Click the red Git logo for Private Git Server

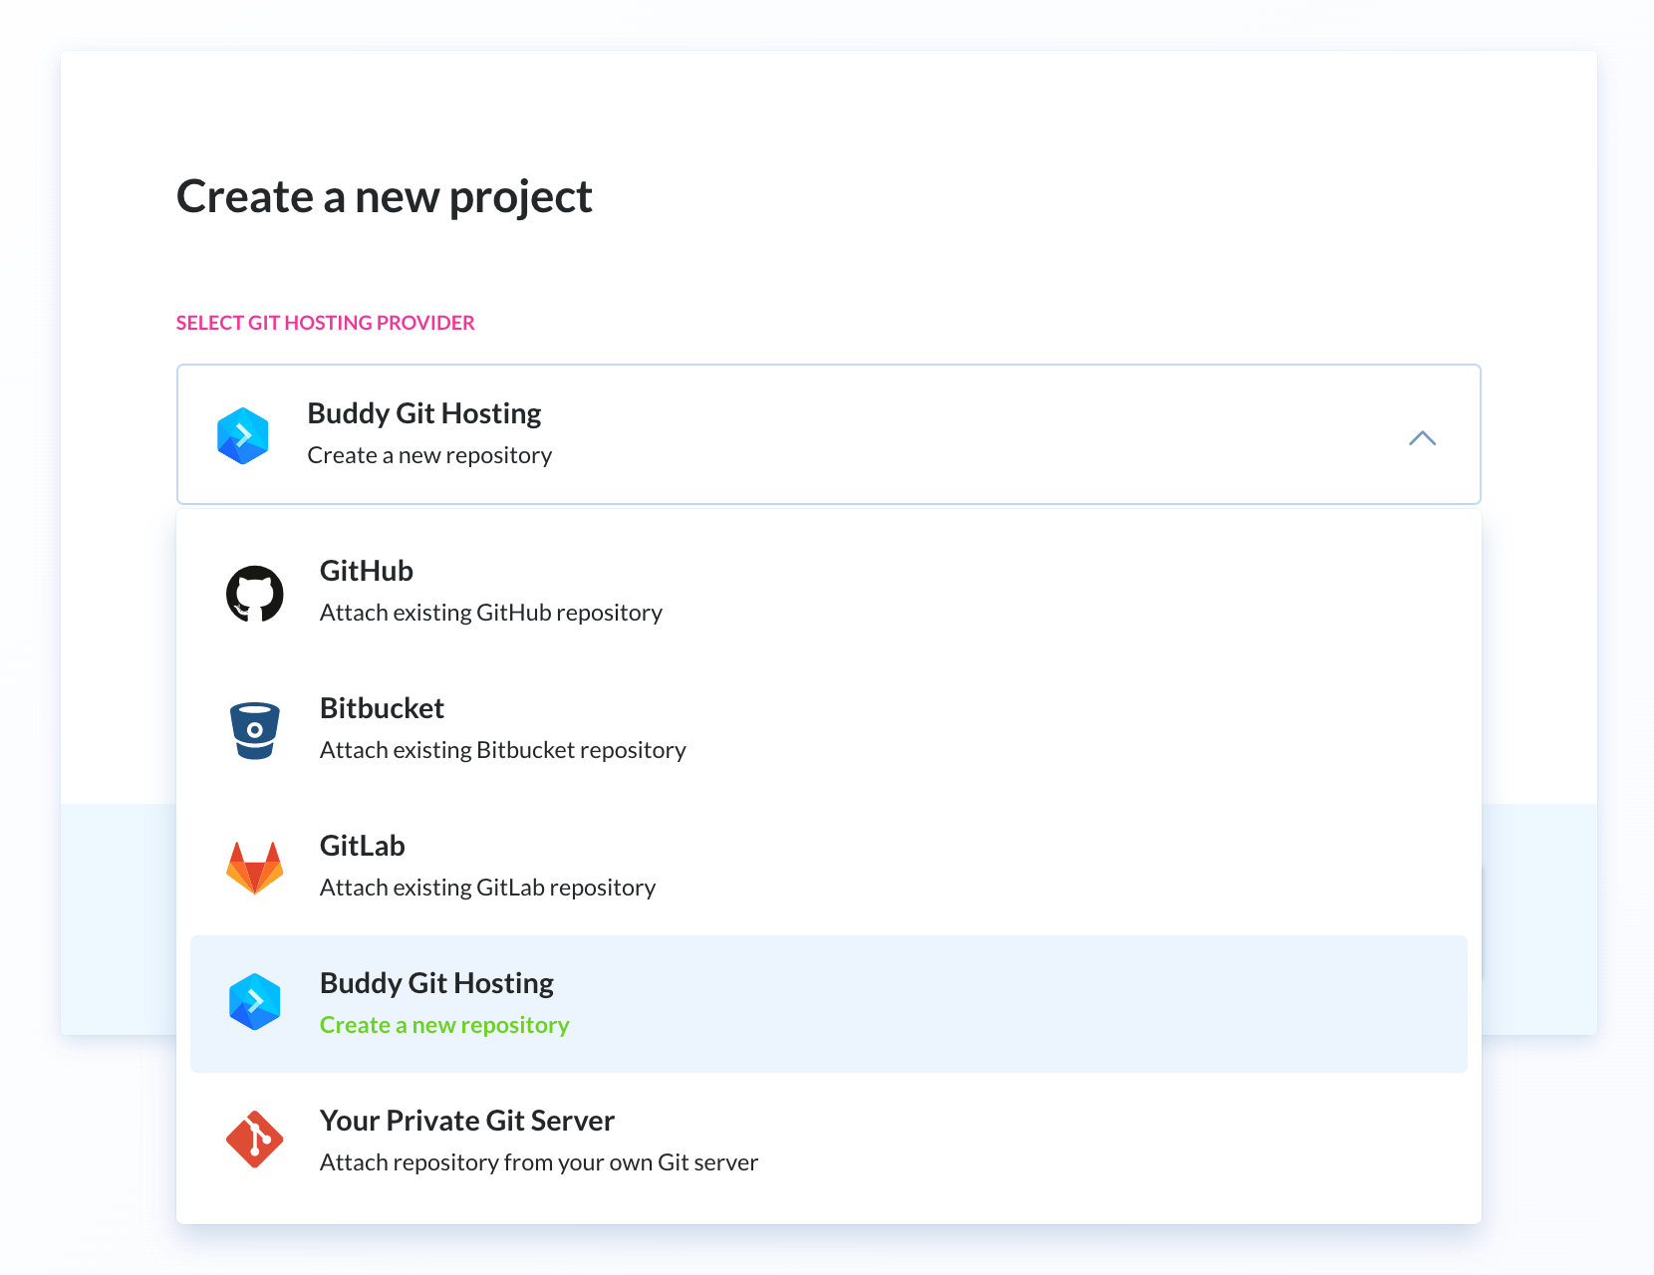pyautogui.click(x=255, y=1139)
